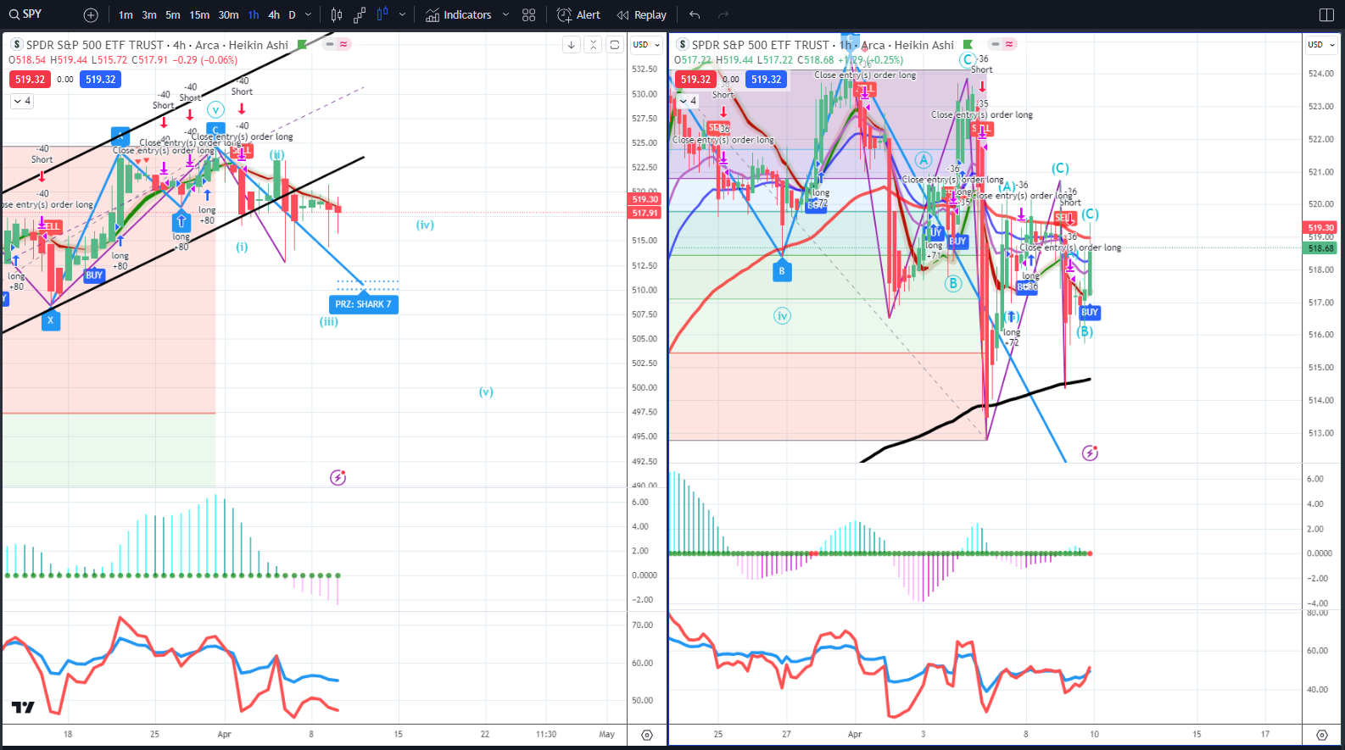Select the 1m timeframe
This screenshot has width=1345, height=750.
126,15
